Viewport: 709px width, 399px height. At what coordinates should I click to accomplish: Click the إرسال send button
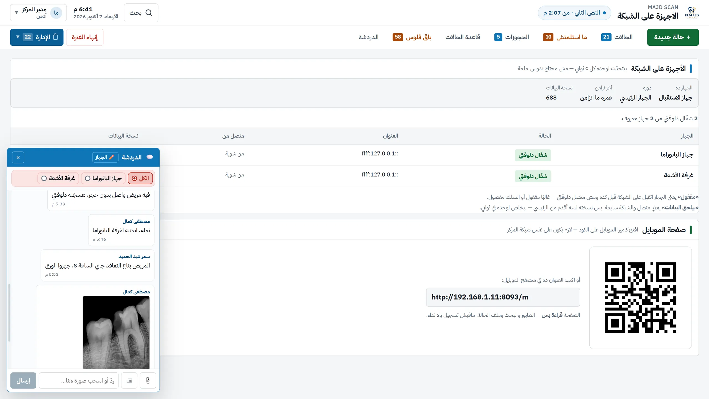tap(23, 380)
